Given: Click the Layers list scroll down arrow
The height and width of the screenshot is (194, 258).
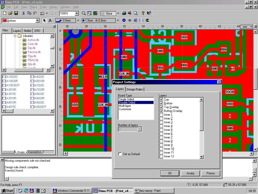Looking at the screenshot, I should pyautogui.click(x=202, y=157).
